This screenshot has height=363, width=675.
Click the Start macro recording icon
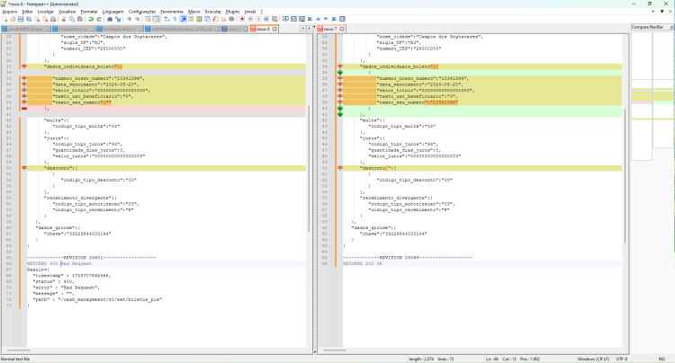(x=242, y=19)
